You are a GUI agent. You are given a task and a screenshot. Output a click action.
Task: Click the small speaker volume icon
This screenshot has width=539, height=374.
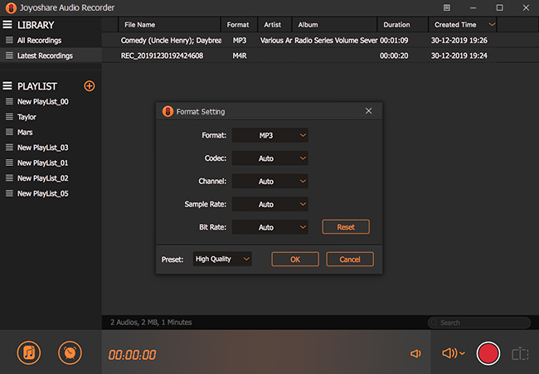tap(415, 354)
